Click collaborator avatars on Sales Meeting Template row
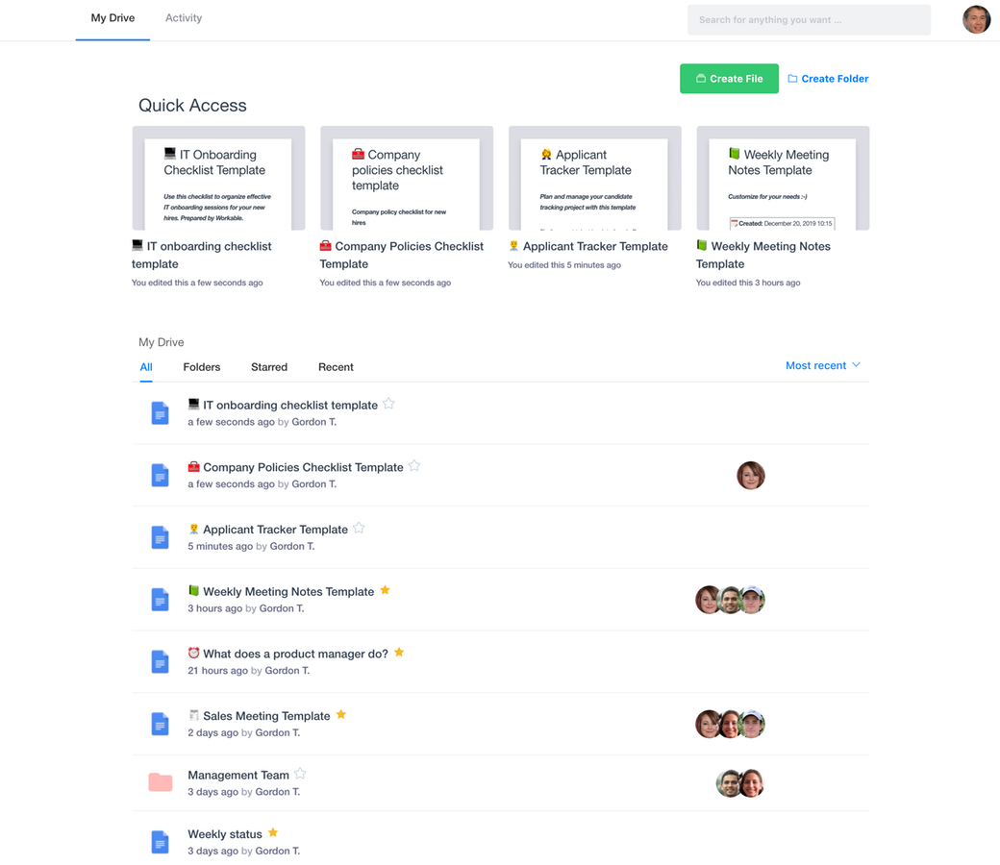 point(730,724)
